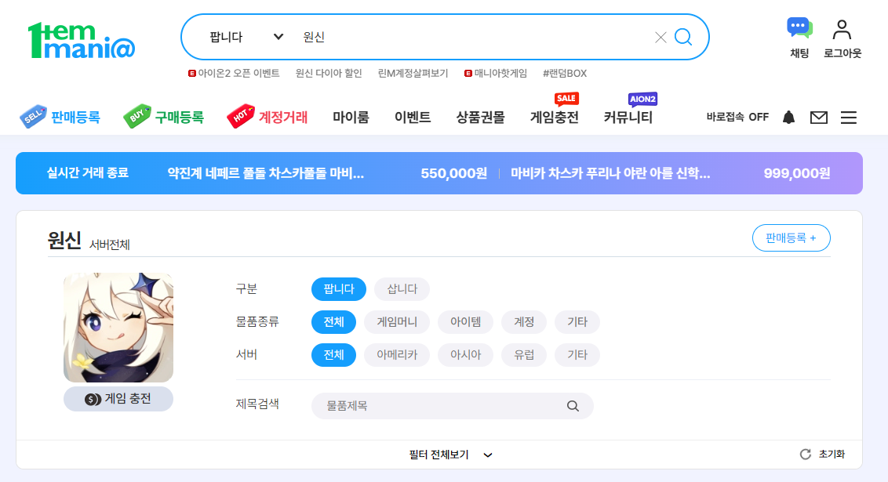888x482 pixels.
Task: Click the 원신 game thumbnail image
Action: (x=118, y=328)
